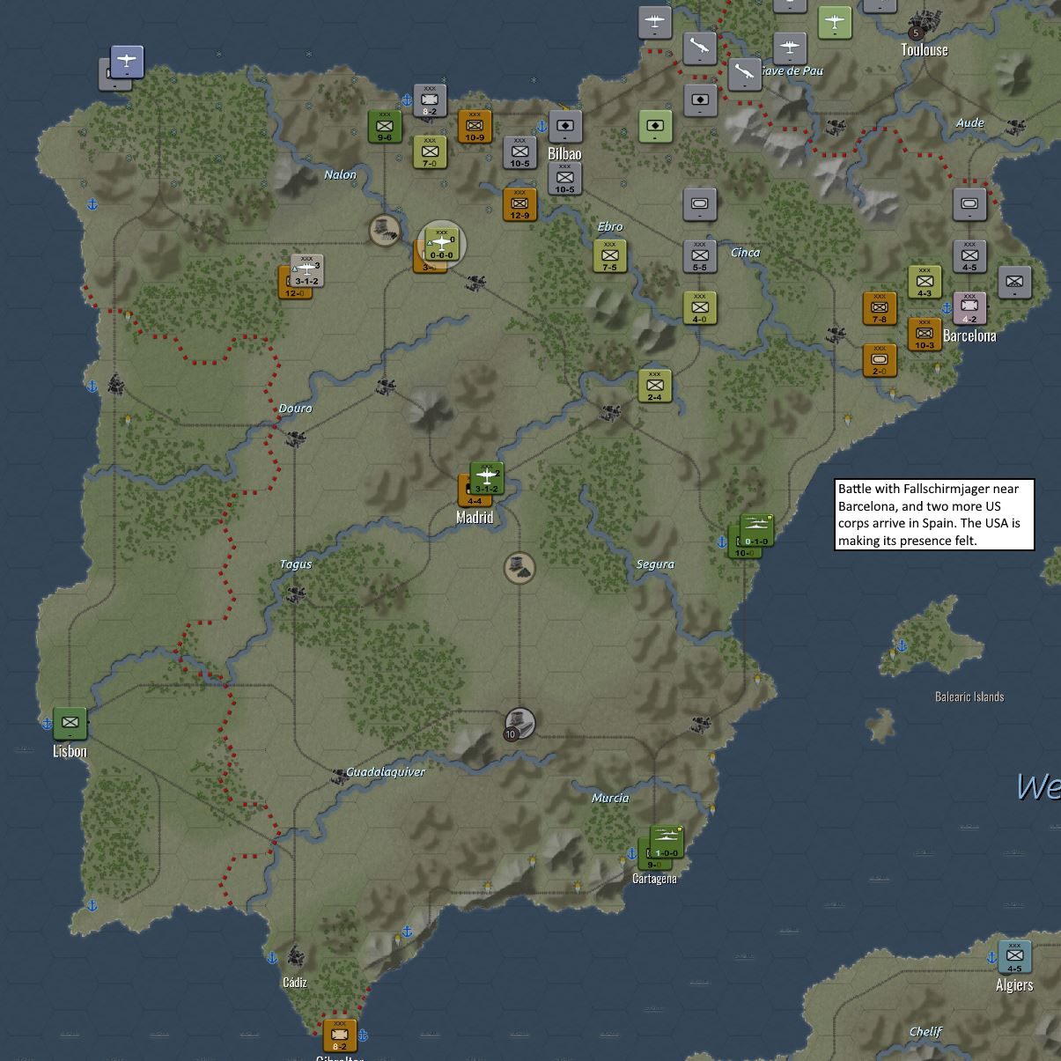Viewport: 1061px width, 1061px height.
Task: Select the 1-0-0 naval unit at Cartagena
Action: tap(666, 842)
